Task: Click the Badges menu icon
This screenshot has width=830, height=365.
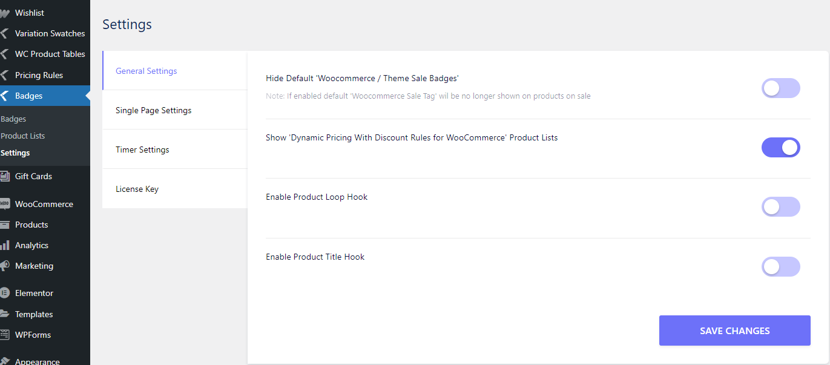Action: 5,96
